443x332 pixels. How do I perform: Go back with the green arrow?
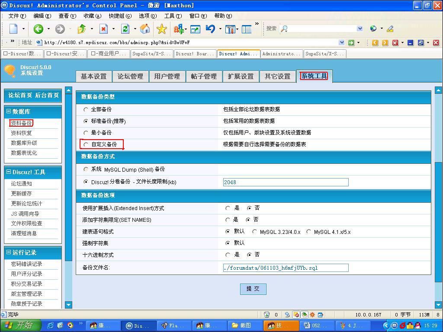point(38,29)
